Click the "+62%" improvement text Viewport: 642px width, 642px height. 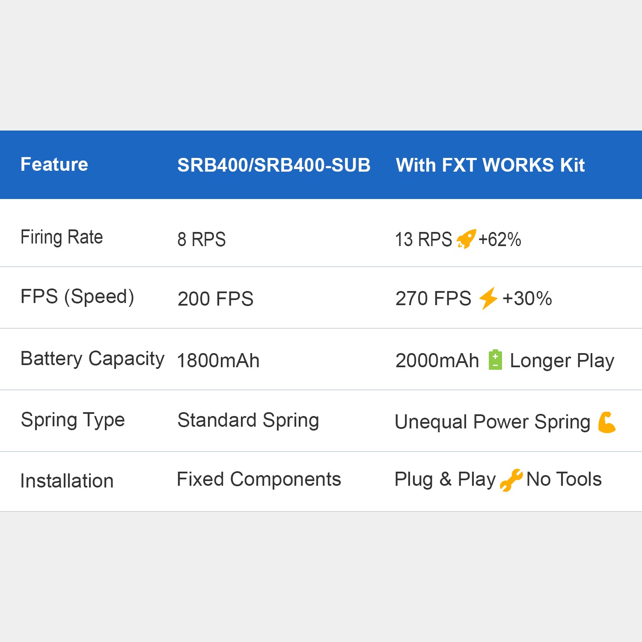point(499,239)
